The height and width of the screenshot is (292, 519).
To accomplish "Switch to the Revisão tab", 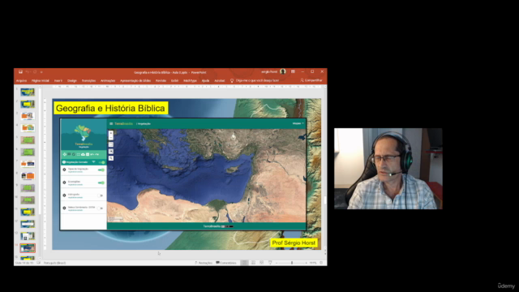I will point(161,80).
